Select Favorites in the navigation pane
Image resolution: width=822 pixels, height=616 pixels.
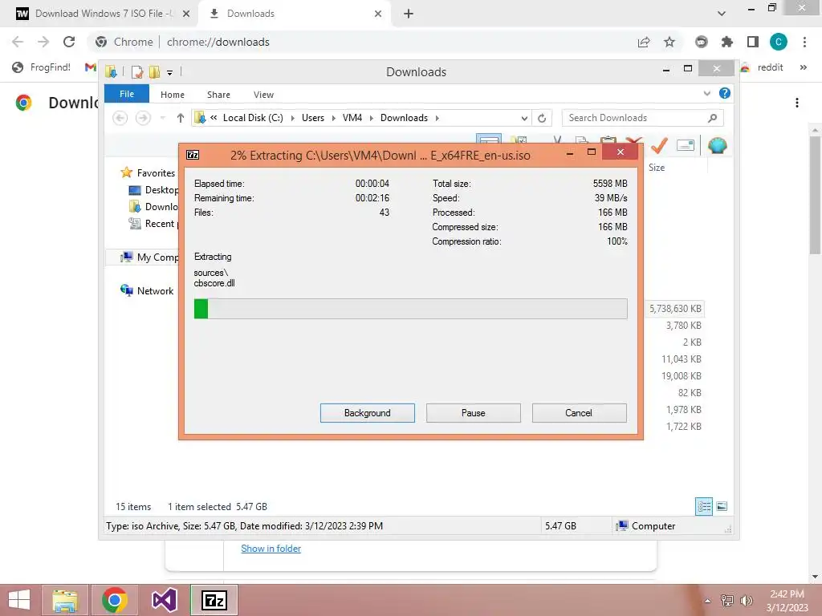click(156, 173)
